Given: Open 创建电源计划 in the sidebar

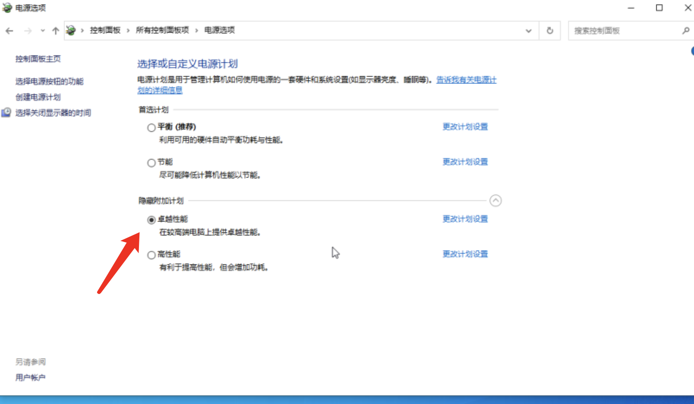Looking at the screenshot, I should [38, 97].
